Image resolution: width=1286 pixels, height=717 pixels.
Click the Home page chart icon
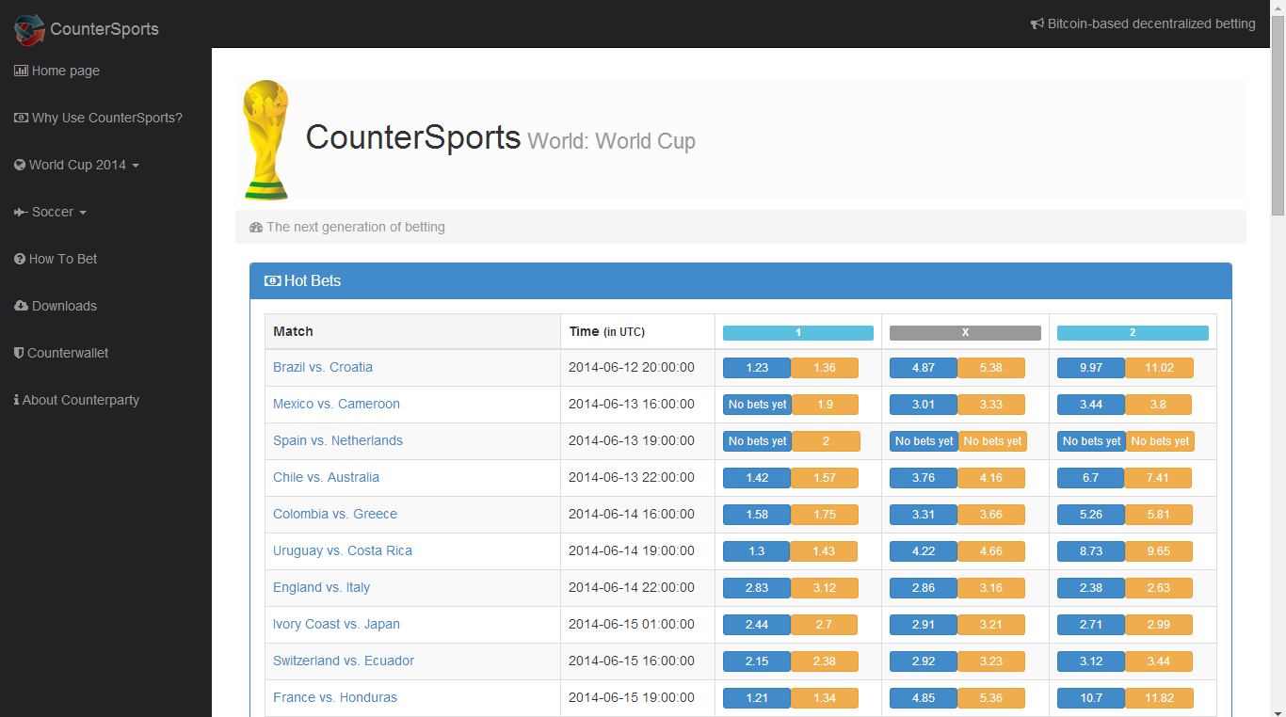click(21, 71)
